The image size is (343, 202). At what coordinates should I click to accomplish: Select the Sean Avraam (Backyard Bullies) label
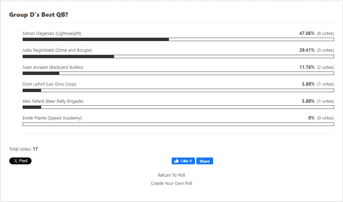pyautogui.click(x=53, y=67)
